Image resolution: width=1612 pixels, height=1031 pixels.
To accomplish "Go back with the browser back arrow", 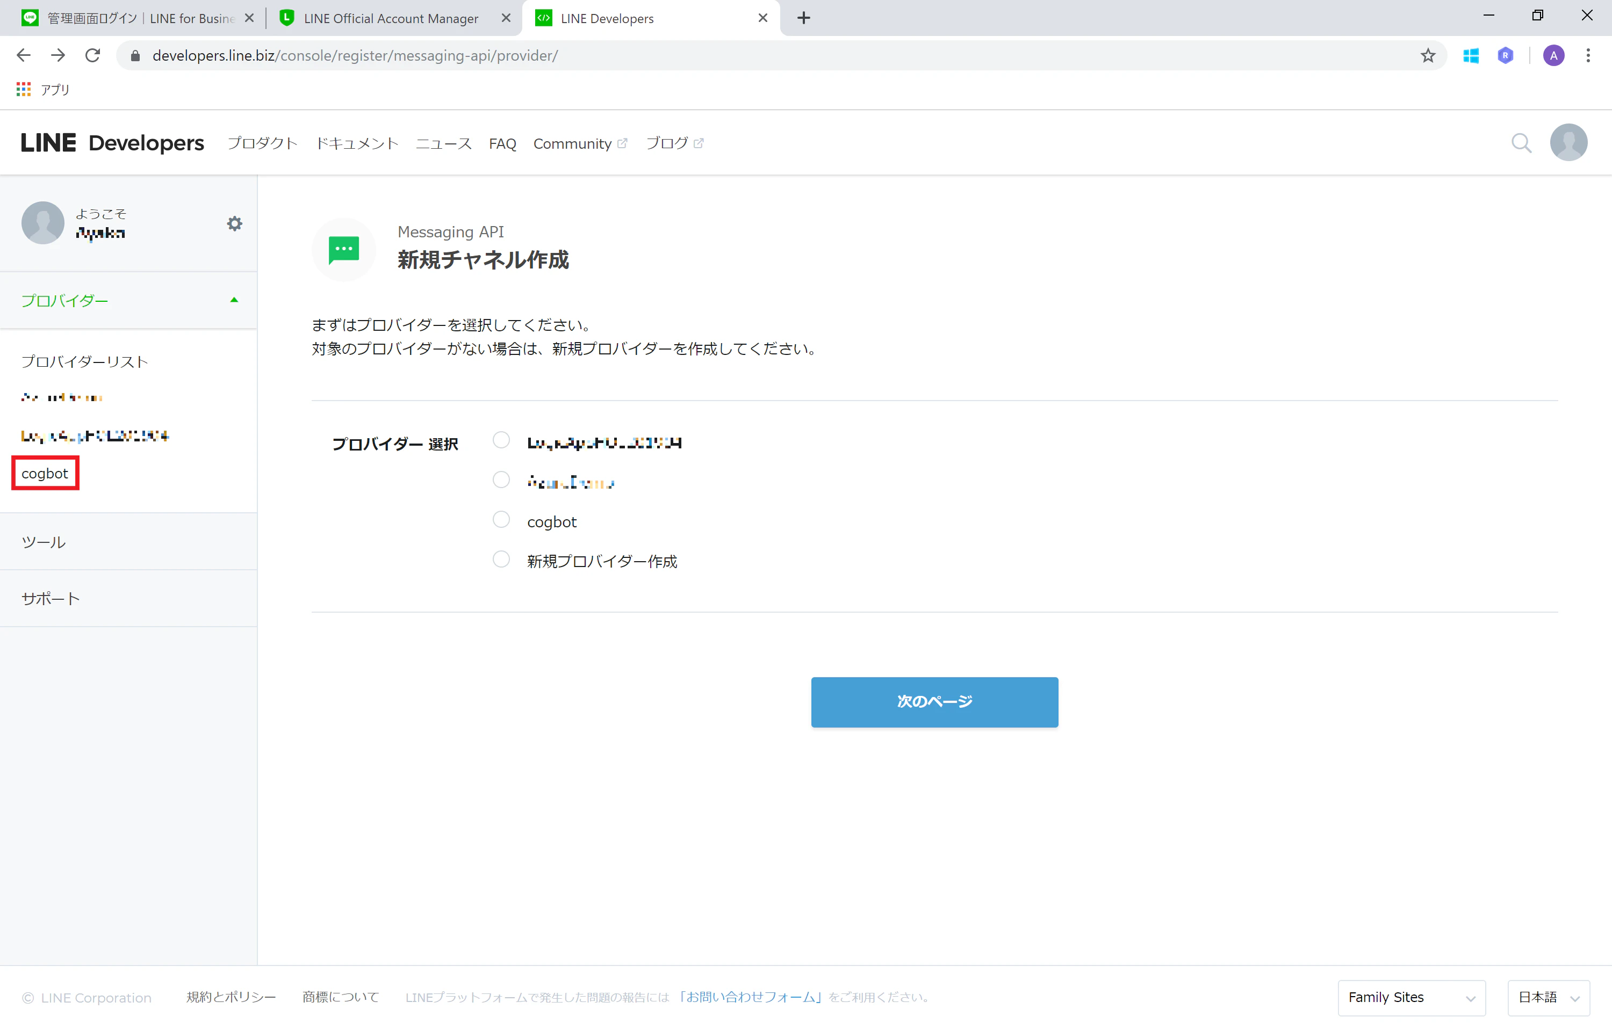I will click(24, 55).
